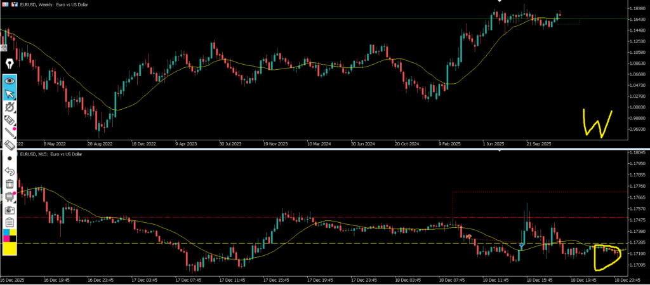Select the cursor arrow tool

tap(10, 94)
